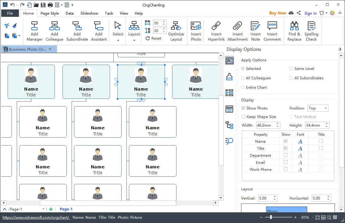Select the Add Manager tool
Screen dimensions: 345x223
pyautogui.click(x=34, y=31)
